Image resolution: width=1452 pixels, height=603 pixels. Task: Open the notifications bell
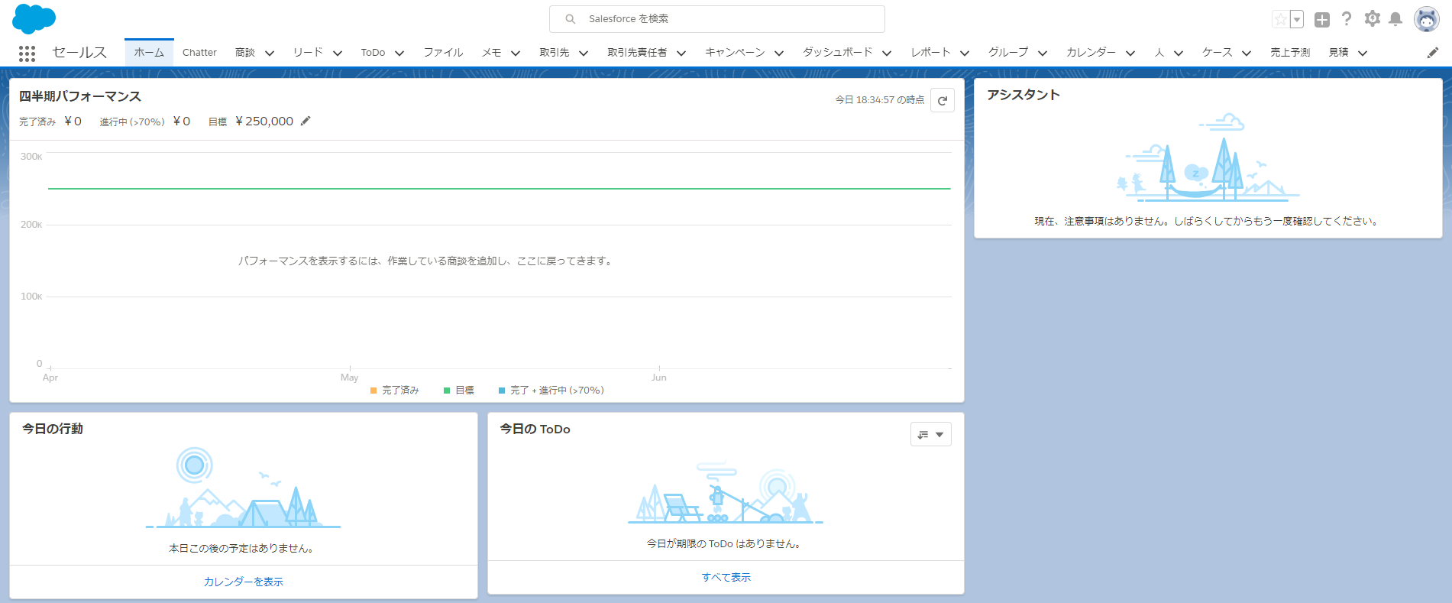(x=1395, y=19)
